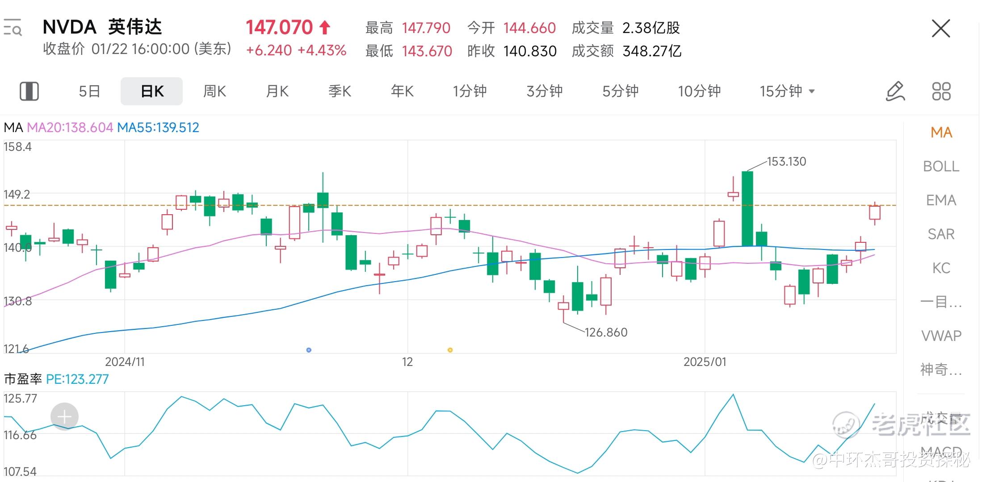This screenshot has height=482, width=990.
Task: Select the 10分钟 interval
Action: click(x=699, y=91)
